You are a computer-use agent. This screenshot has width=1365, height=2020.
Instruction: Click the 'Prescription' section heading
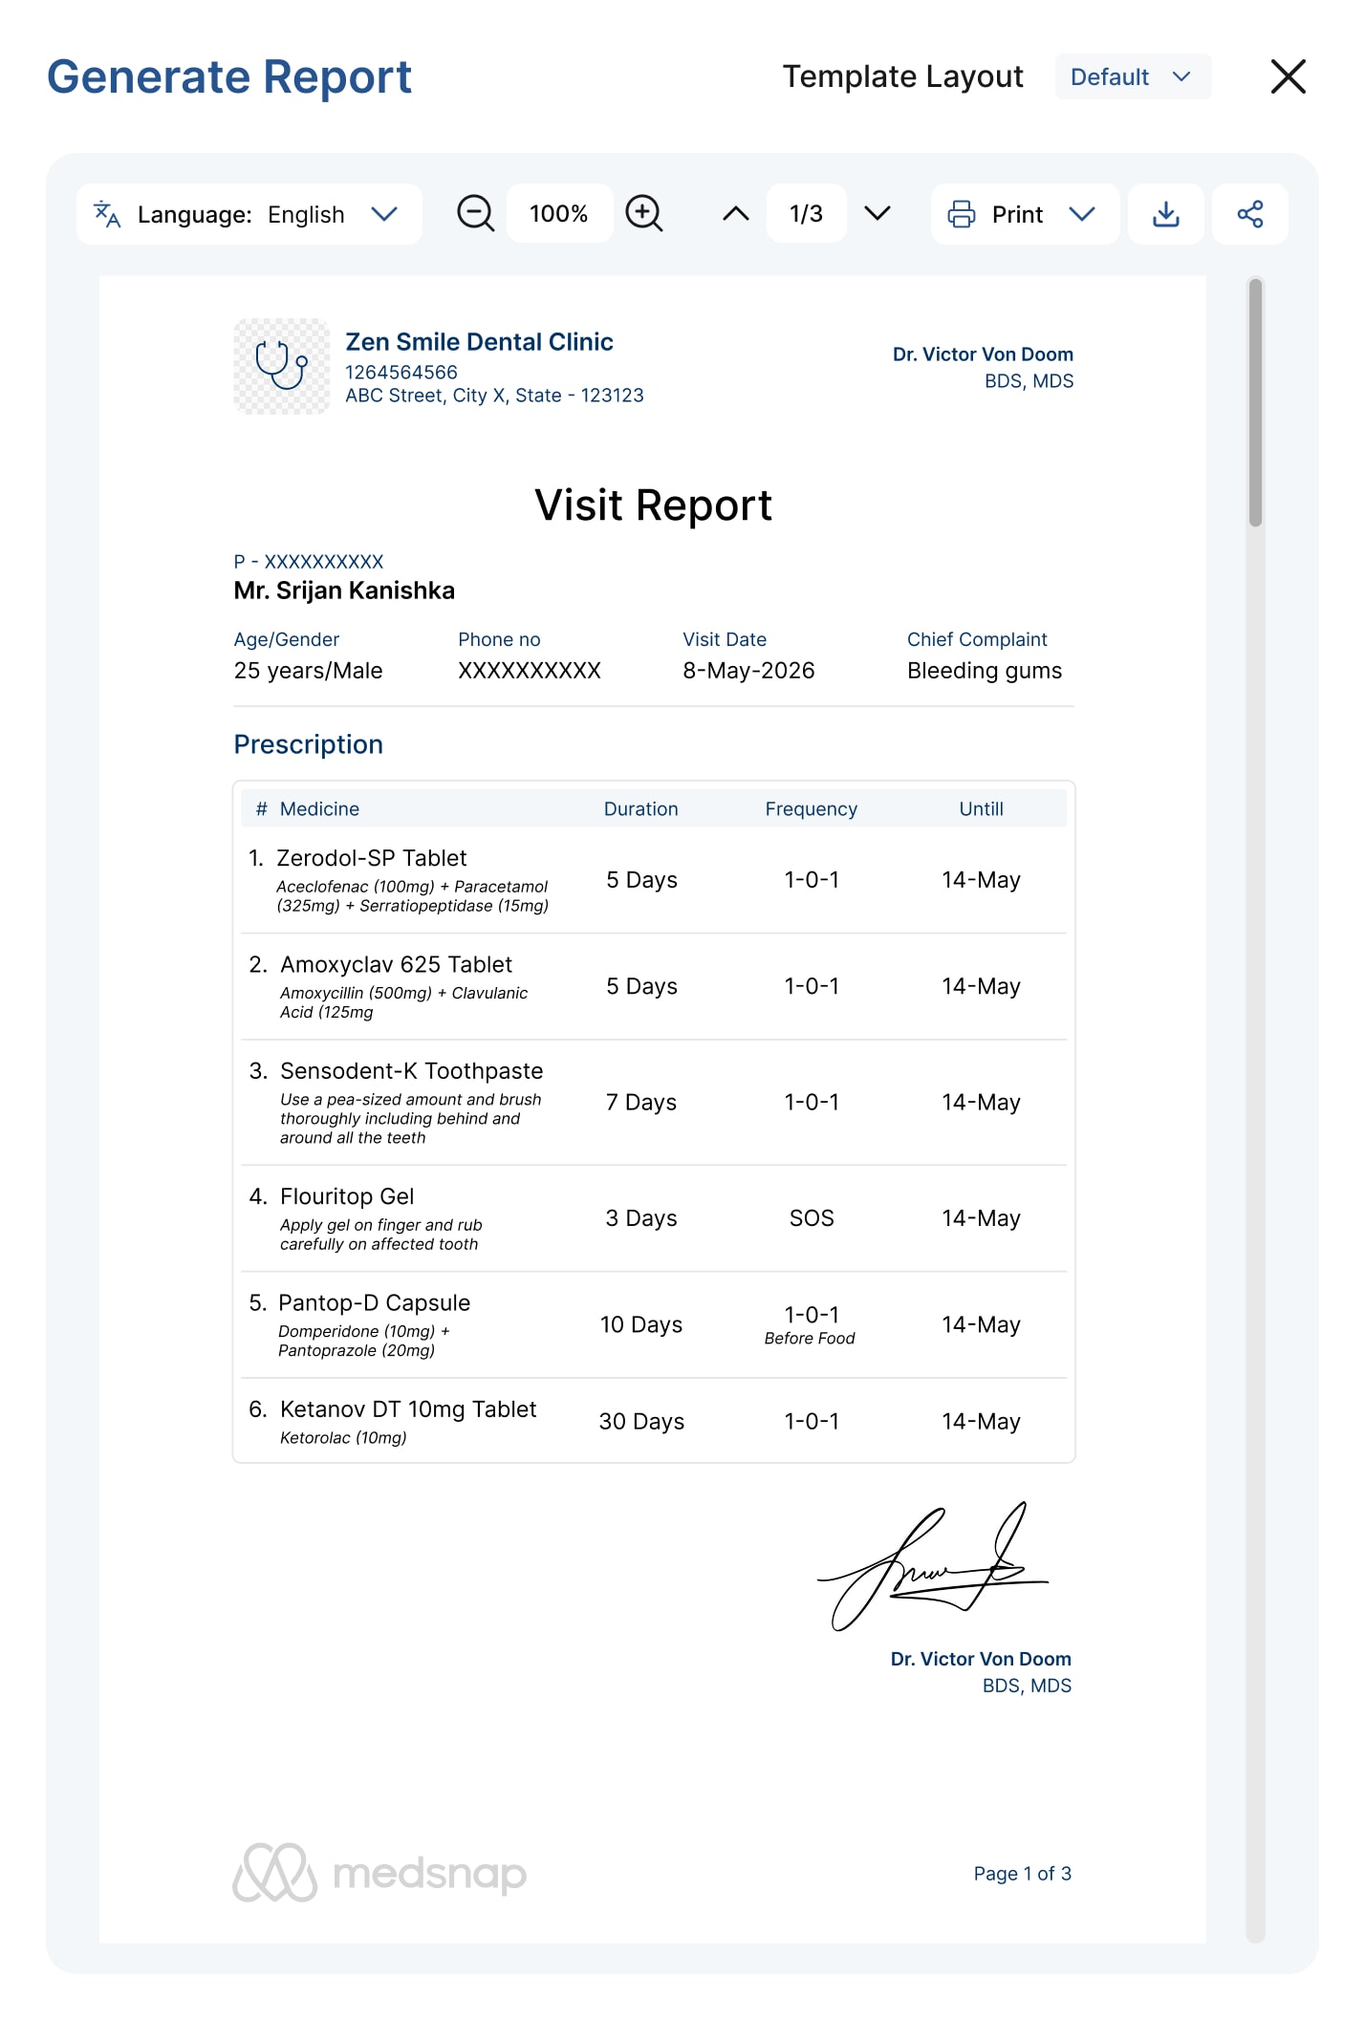pos(309,744)
